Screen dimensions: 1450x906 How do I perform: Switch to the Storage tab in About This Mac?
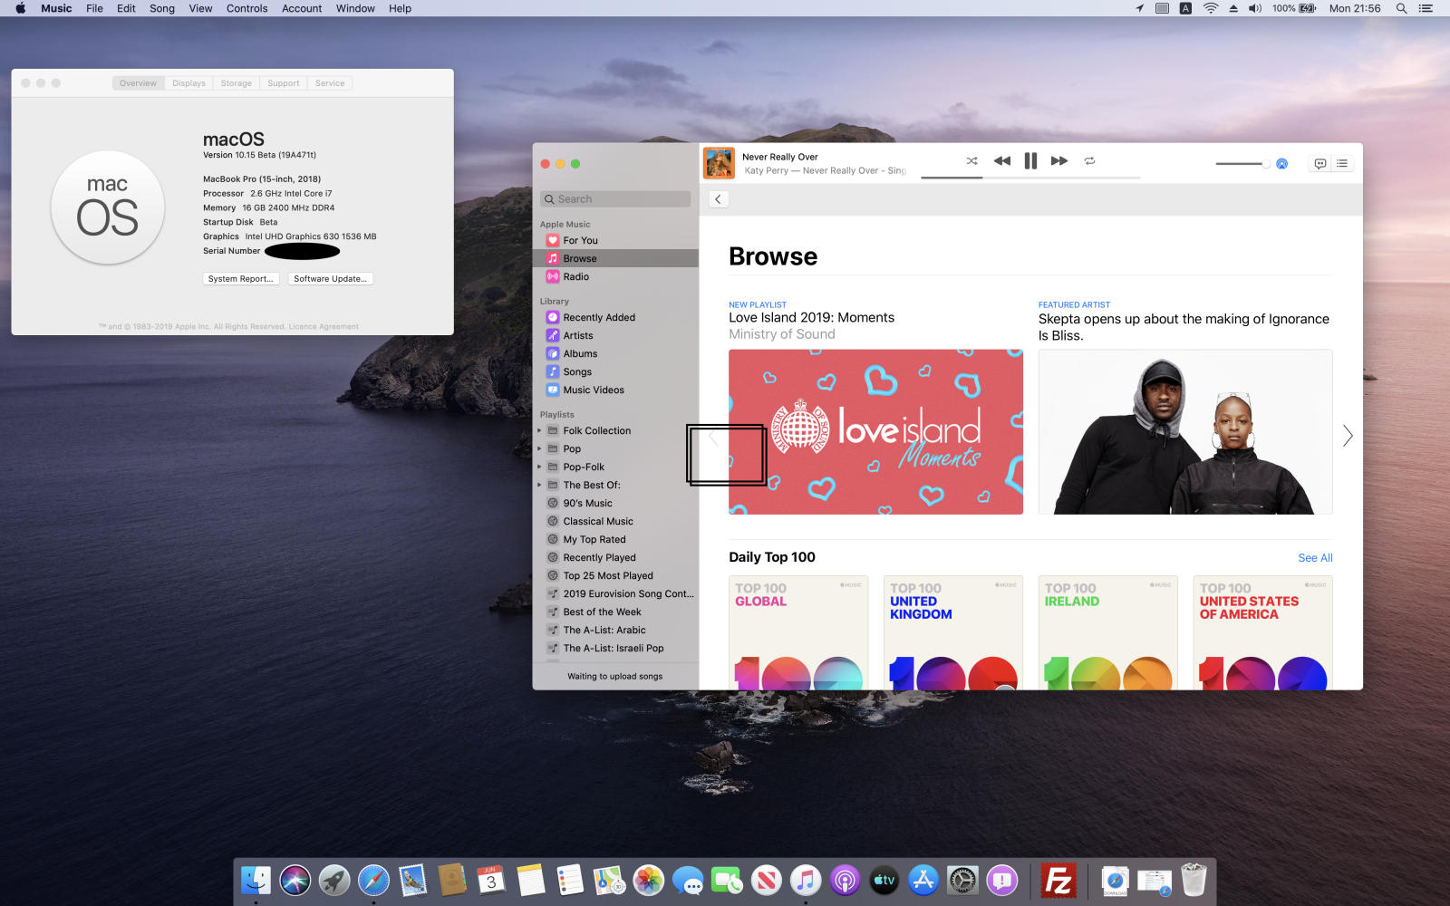click(x=237, y=83)
